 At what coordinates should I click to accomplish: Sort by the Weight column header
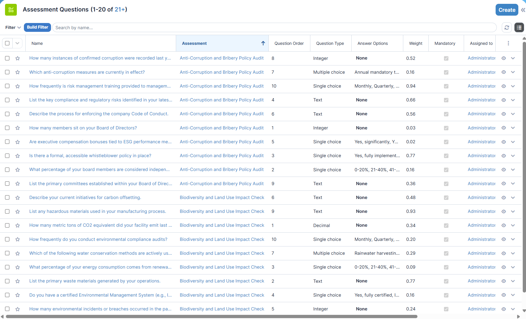416,43
